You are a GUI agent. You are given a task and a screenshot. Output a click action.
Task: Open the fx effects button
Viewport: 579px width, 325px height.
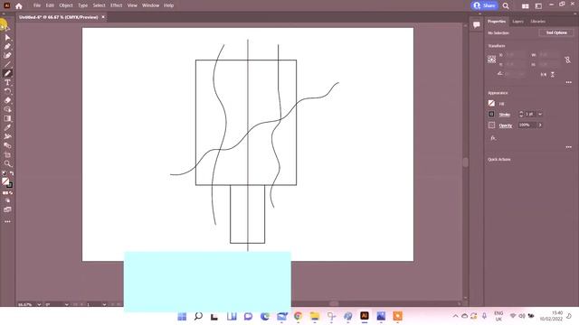[x=493, y=138]
